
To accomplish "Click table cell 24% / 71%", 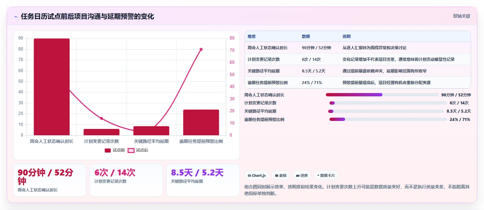I will tap(312, 83).
